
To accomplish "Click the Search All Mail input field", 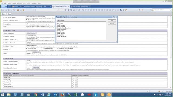I will pyautogui.click(x=162, y=10).
